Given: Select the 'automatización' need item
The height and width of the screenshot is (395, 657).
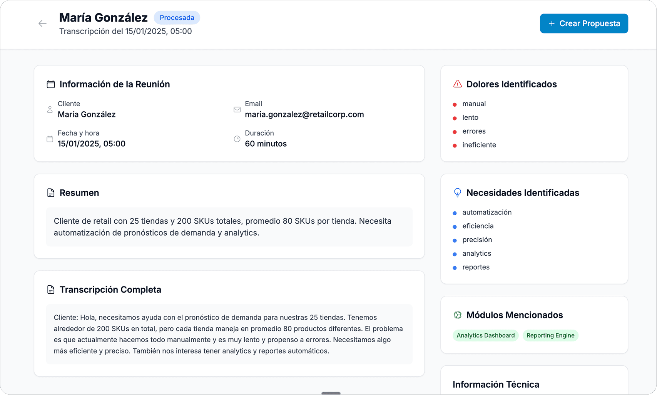Looking at the screenshot, I should [x=487, y=212].
